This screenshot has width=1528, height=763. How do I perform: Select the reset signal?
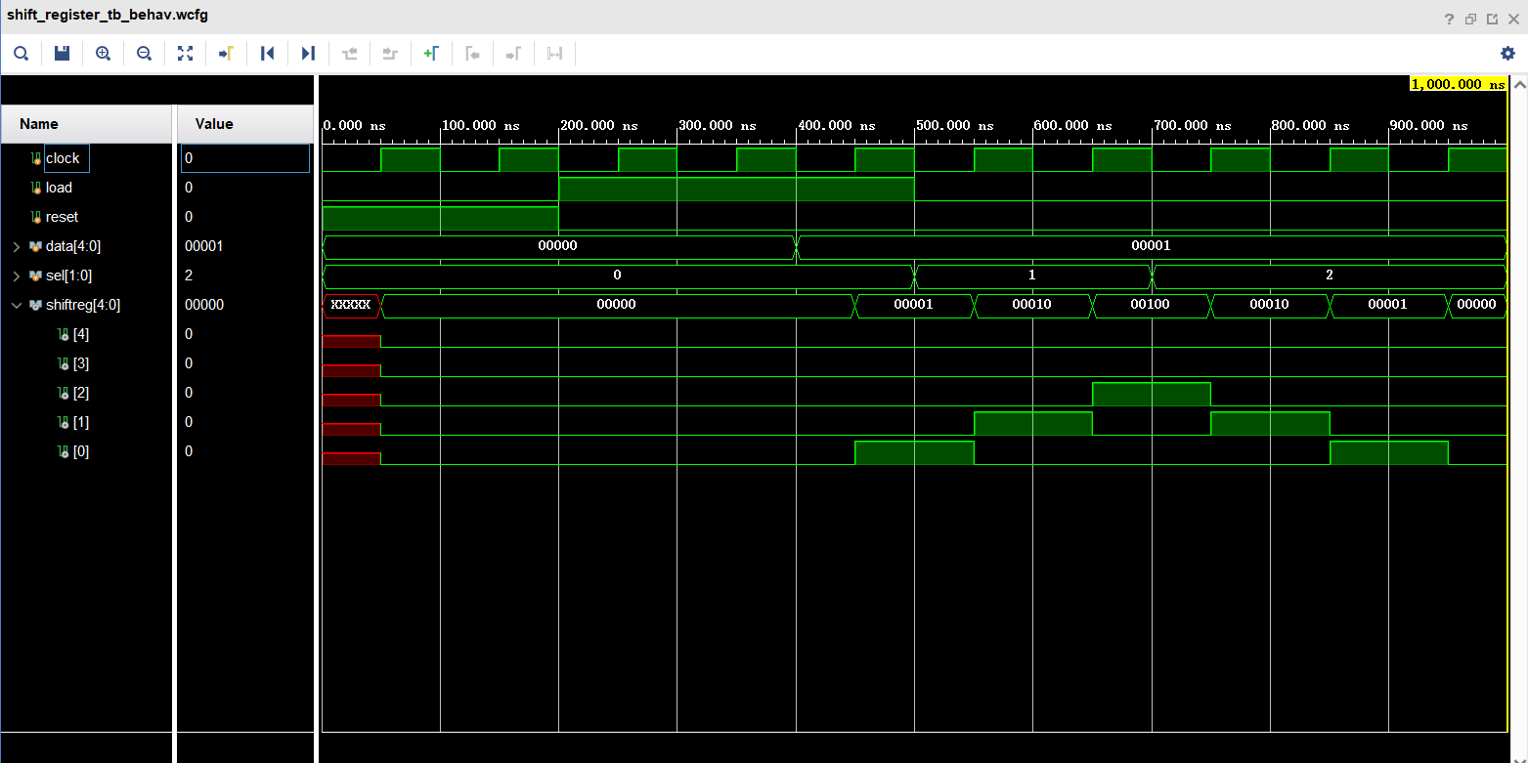tap(62, 217)
